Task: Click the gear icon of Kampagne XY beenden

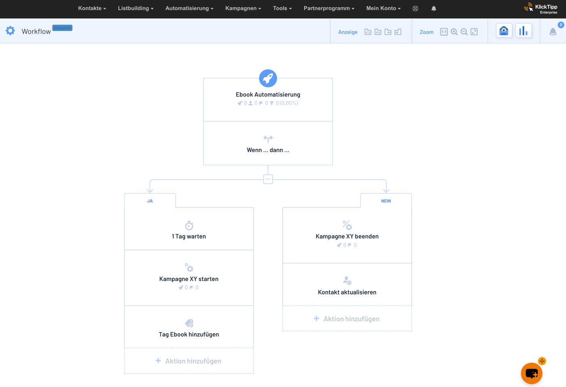Action: pyautogui.click(x=347, y=225)
